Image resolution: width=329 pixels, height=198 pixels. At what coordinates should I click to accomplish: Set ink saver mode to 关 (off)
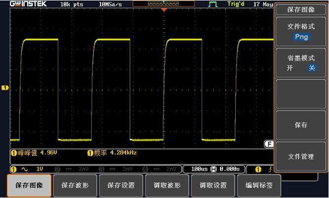[x=312, y=68]
